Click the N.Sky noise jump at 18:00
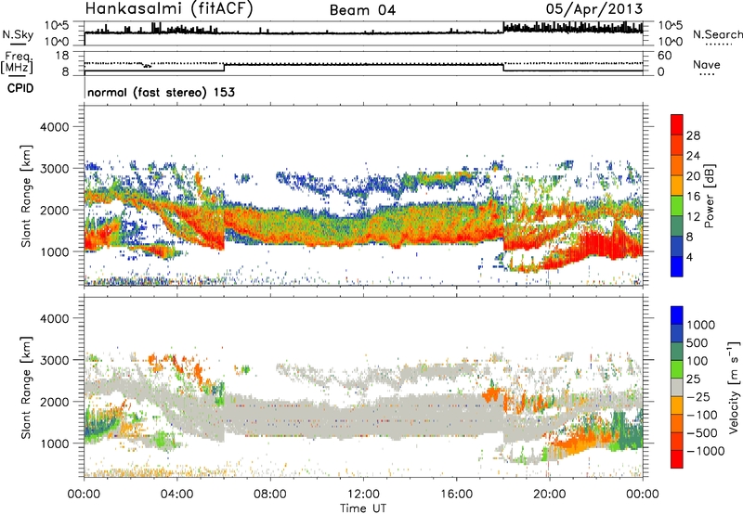The image size is (743, 514). (502, 28)
